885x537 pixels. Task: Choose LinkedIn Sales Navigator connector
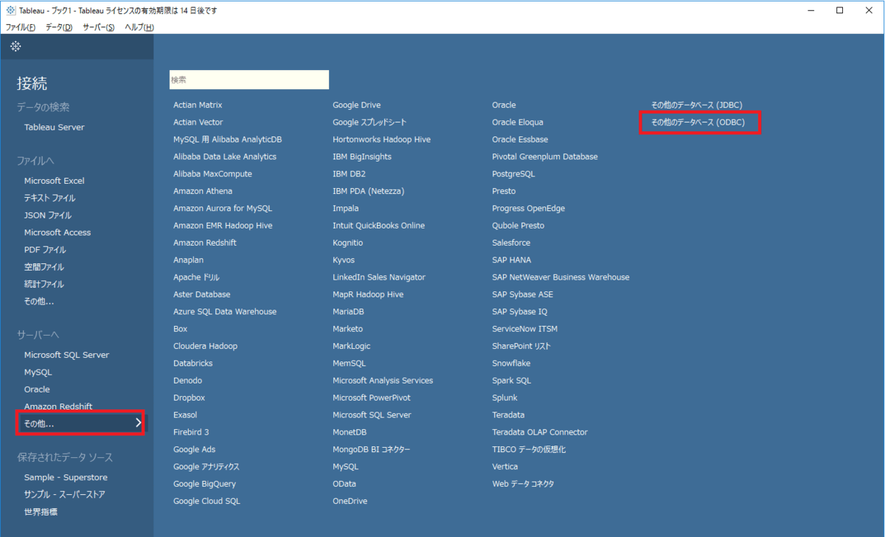point(379,277)
